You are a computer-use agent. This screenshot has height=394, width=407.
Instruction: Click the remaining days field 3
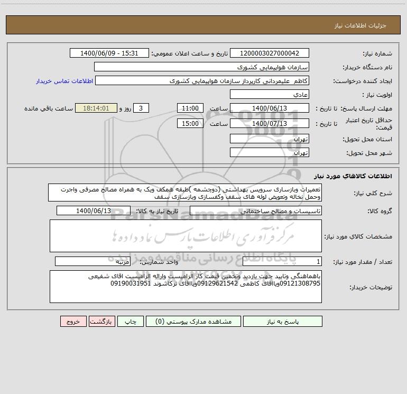coord(141,108)
